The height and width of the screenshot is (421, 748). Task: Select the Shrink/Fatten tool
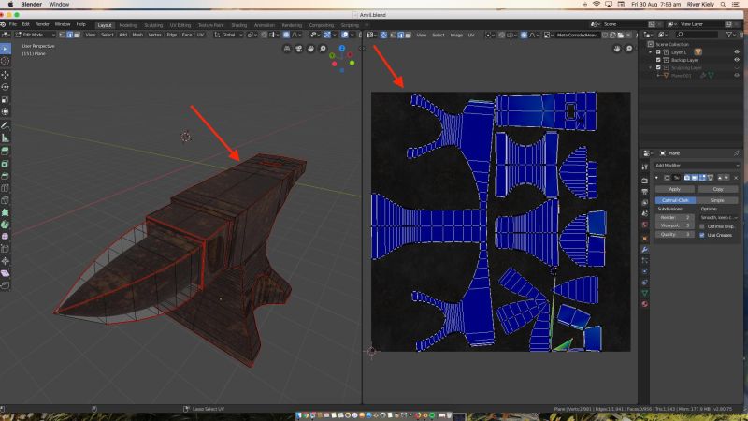pyautogui.click(x=6, y=261)
